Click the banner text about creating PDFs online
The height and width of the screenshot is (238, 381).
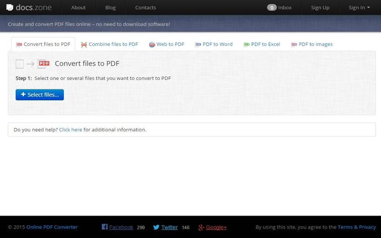(89, 24)
